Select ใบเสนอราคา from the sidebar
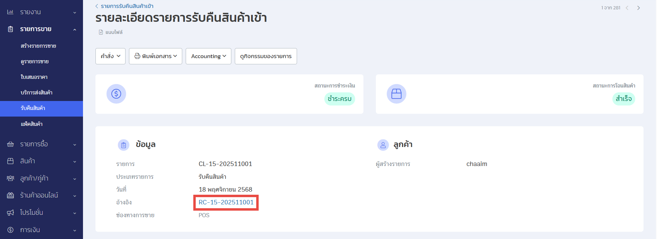Image resolution: width=657 pixels, height=239 pixels. (x=34, y=77)
